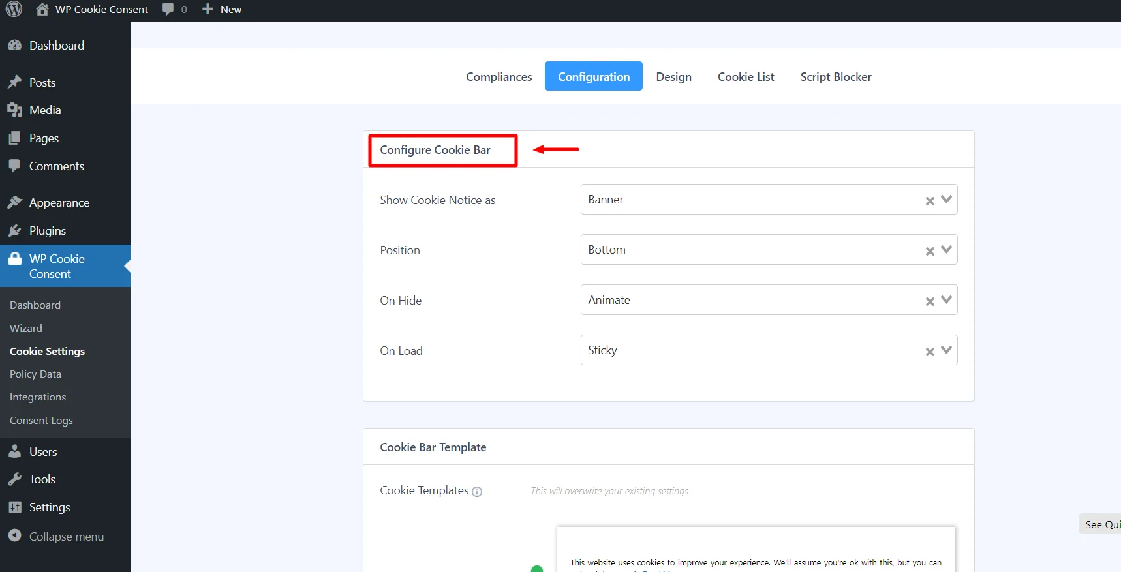Screen dimensions: 1121x572
Task: Click the Dashboard gauge icon in the sidebar
Action: pyautogui.click(x=14, y=45)
